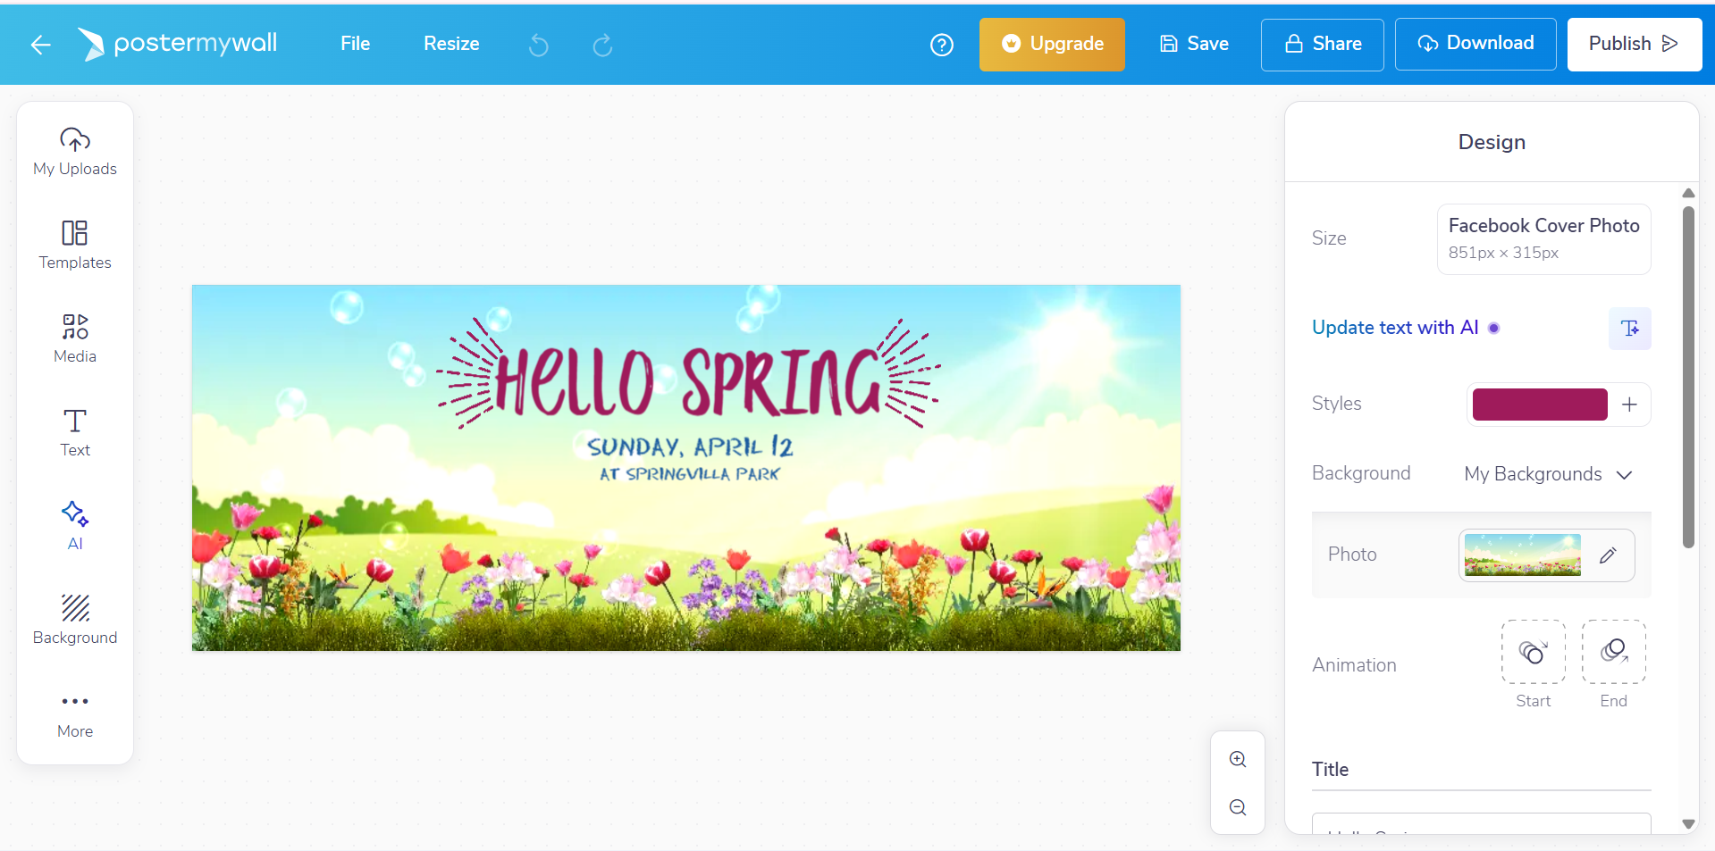Open the Templates panel
Image resolution: width=1715 pixels, height=851 pixels.
[x=74, y=244]
